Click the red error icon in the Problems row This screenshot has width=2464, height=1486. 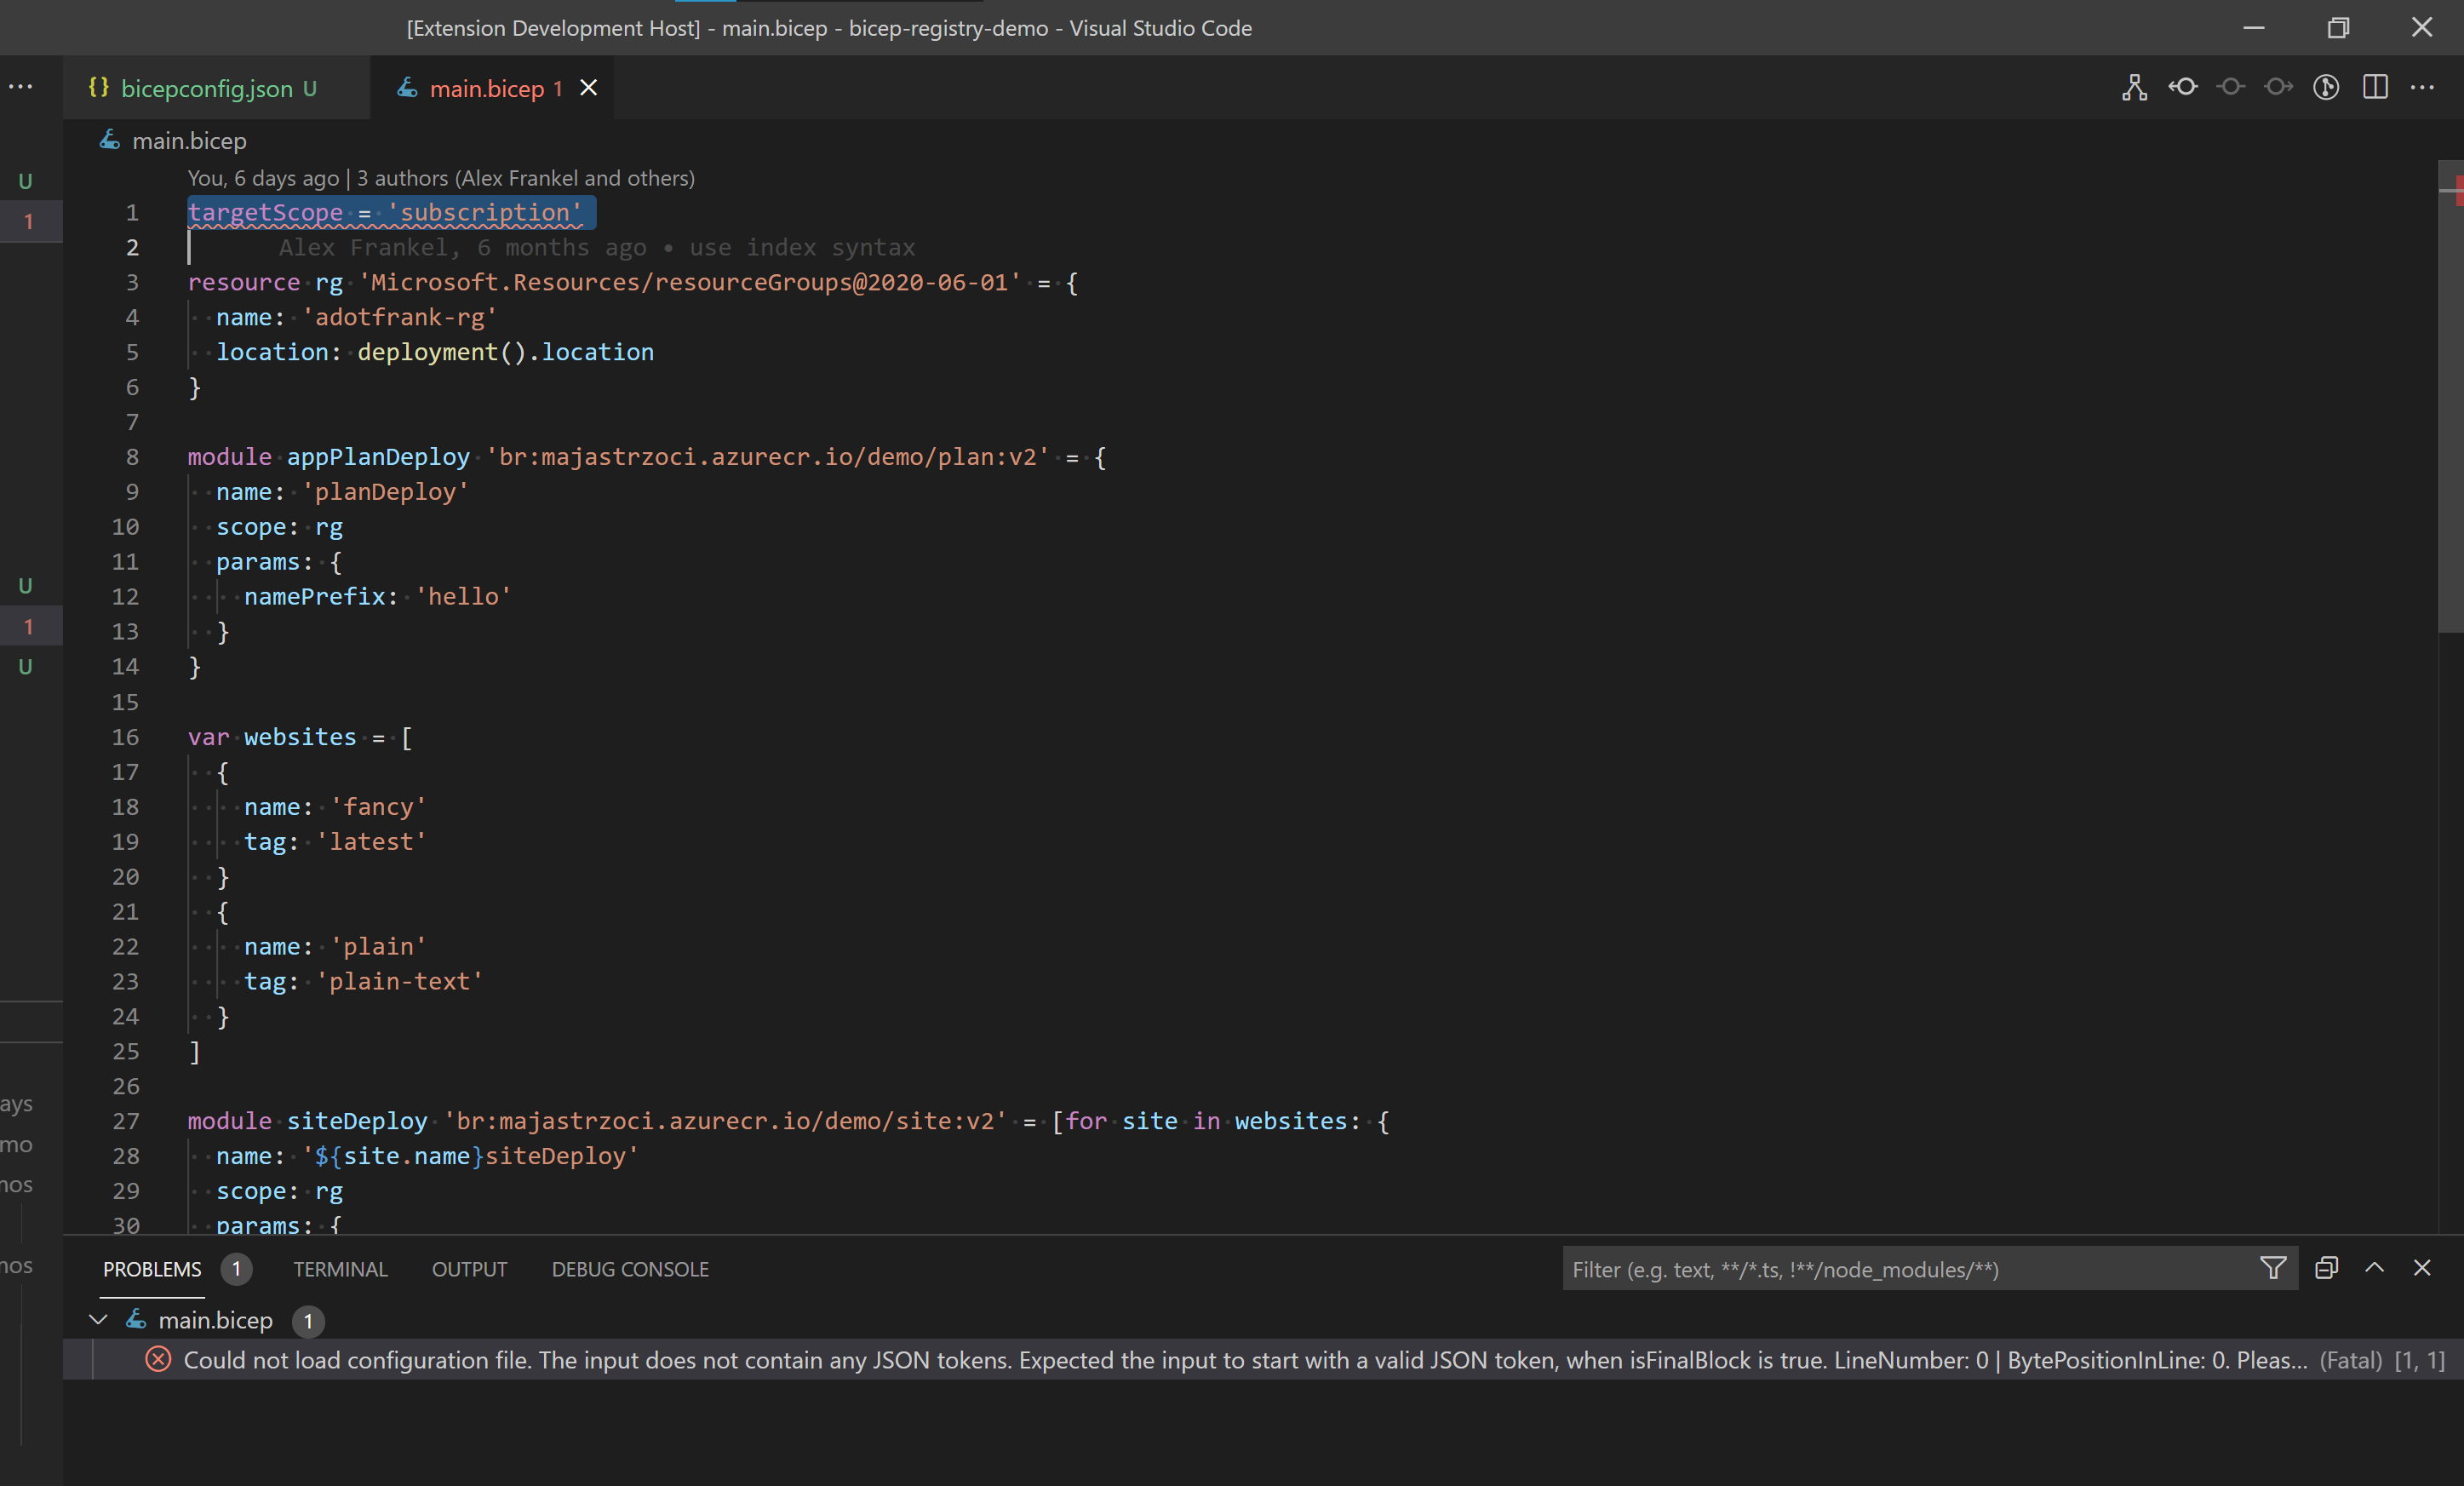(x=158, y=1360)
